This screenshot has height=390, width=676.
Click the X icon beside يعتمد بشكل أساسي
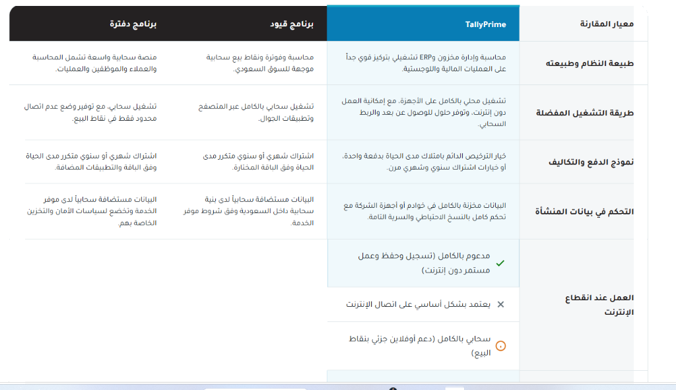[x=500, y=304]
